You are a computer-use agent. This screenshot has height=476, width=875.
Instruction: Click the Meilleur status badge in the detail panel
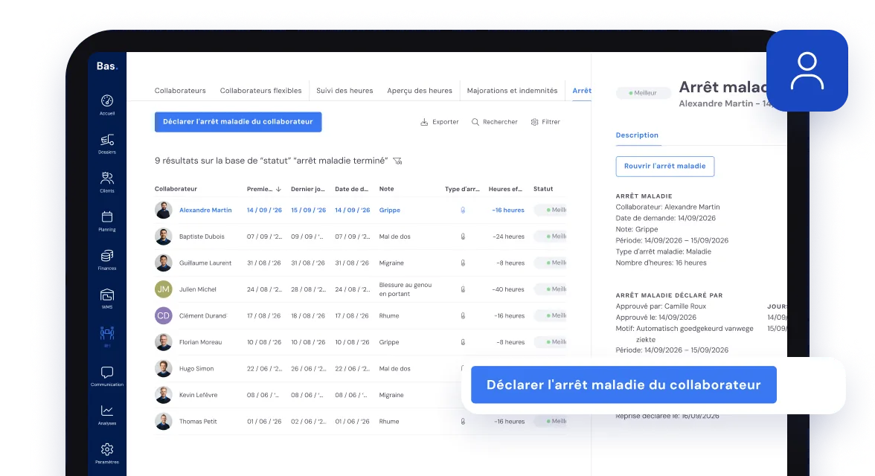(x=643, y=93)
